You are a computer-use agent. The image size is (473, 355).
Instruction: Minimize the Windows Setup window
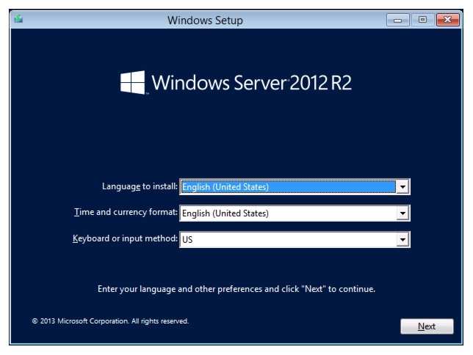coord(397,20)
